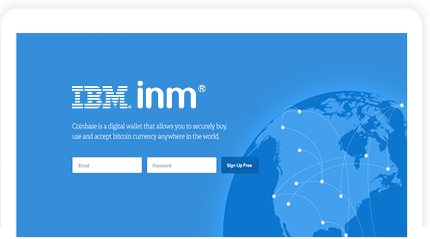Focus the Email input field

point(107,165)
